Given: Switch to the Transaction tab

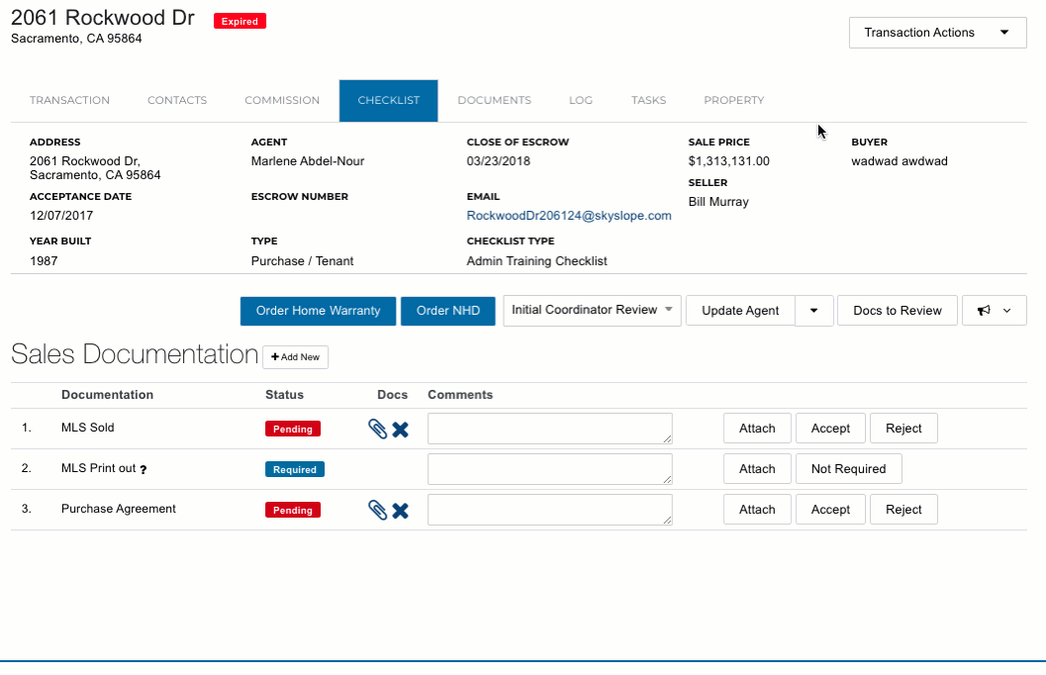Looking at the screenshot, I should pyautogui.click(x=69, y=100).
